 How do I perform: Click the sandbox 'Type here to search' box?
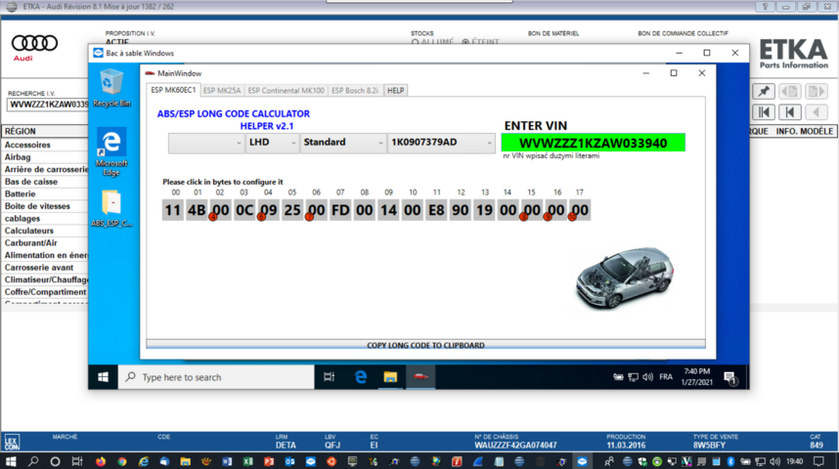tap(216, 377)
